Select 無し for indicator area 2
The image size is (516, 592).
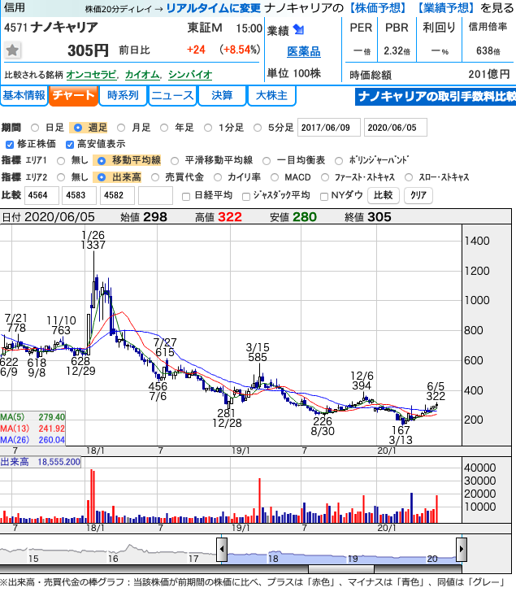coord(61,177)
